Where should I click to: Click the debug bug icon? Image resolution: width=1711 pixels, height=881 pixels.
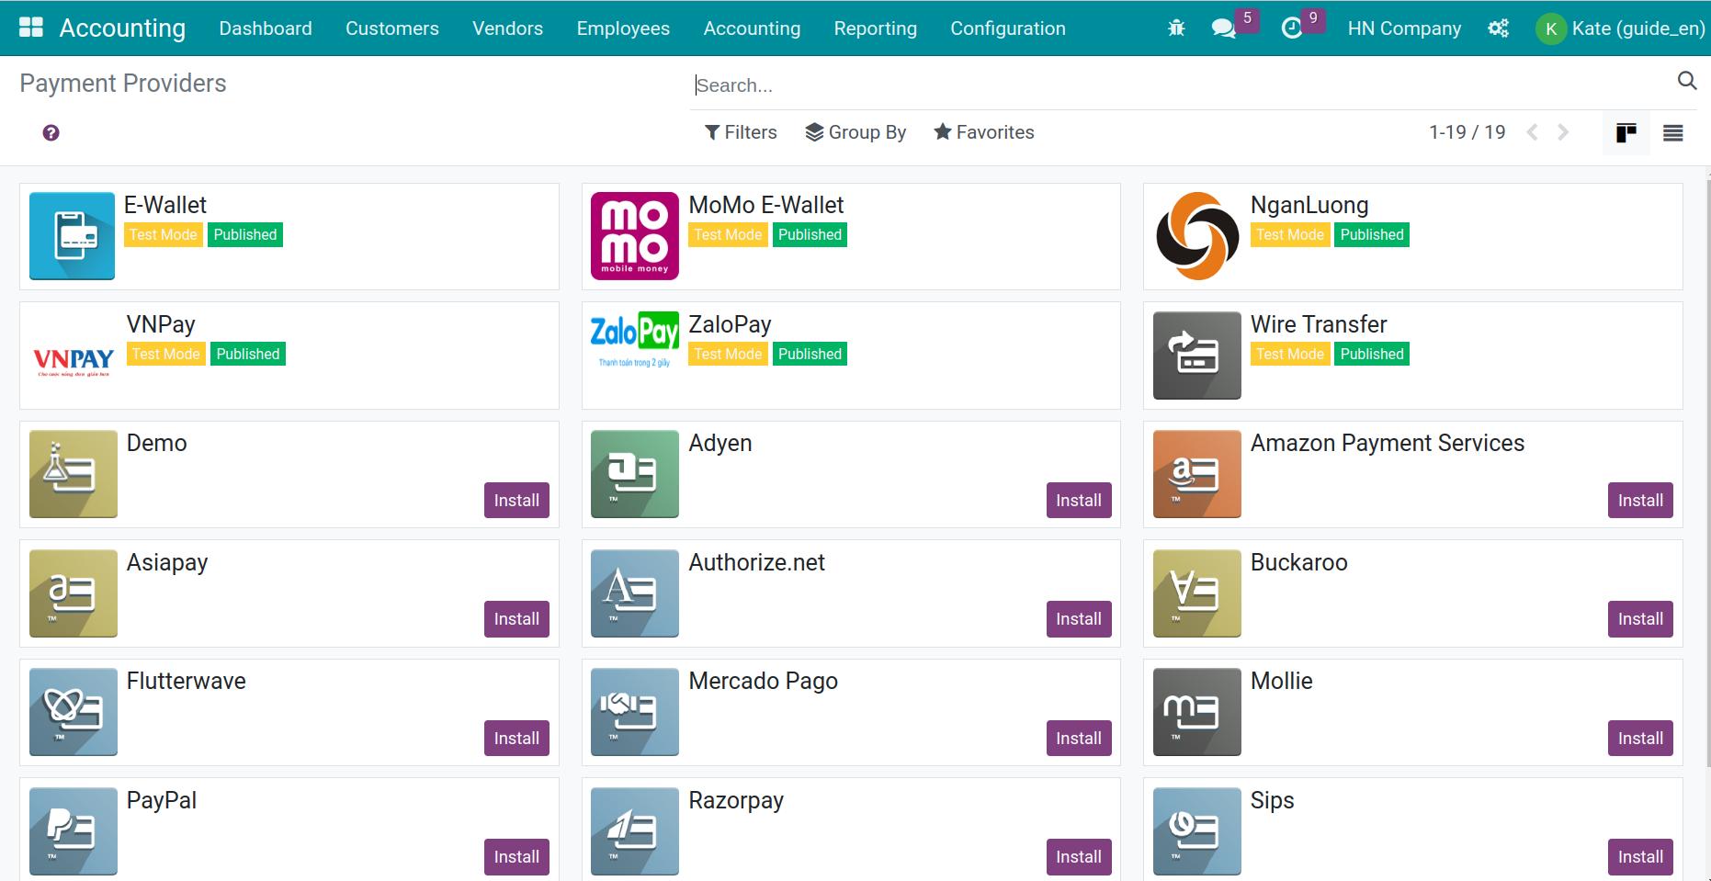1176,28
